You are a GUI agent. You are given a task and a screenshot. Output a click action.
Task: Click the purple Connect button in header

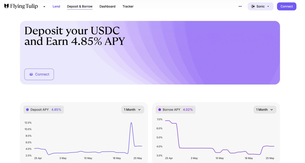tap(287, 6)
